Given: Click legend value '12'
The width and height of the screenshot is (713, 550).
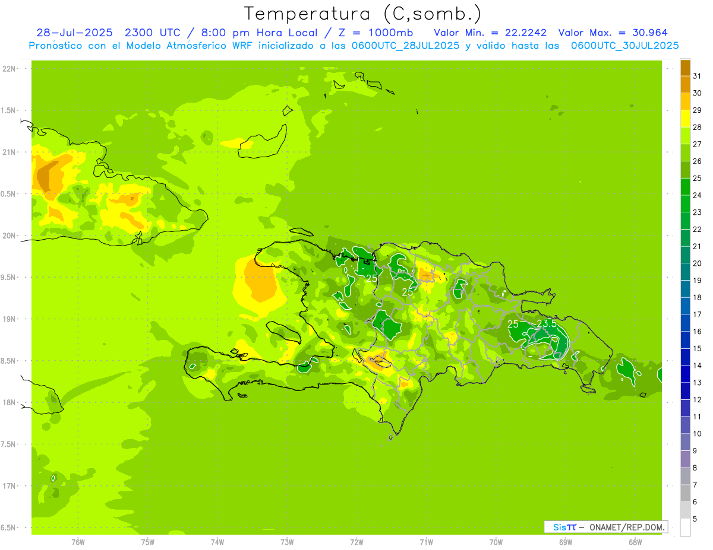Looking at the screenshot, I should pos(697,399).
